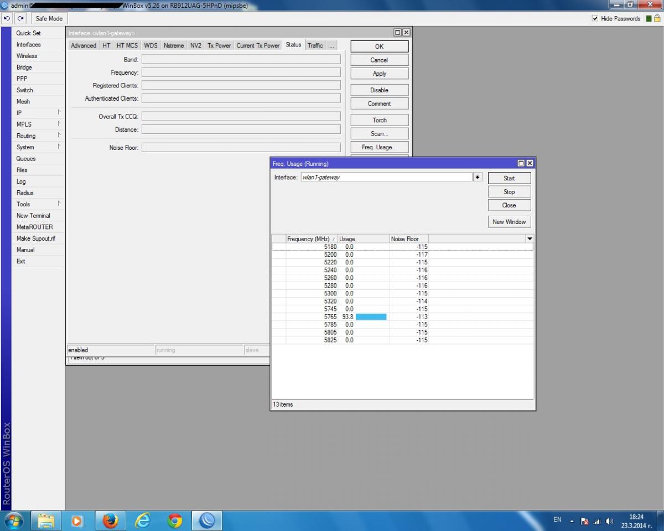Click the blue usage bar for 5765 MHz
664x531 pixels.
pos(371,317)
